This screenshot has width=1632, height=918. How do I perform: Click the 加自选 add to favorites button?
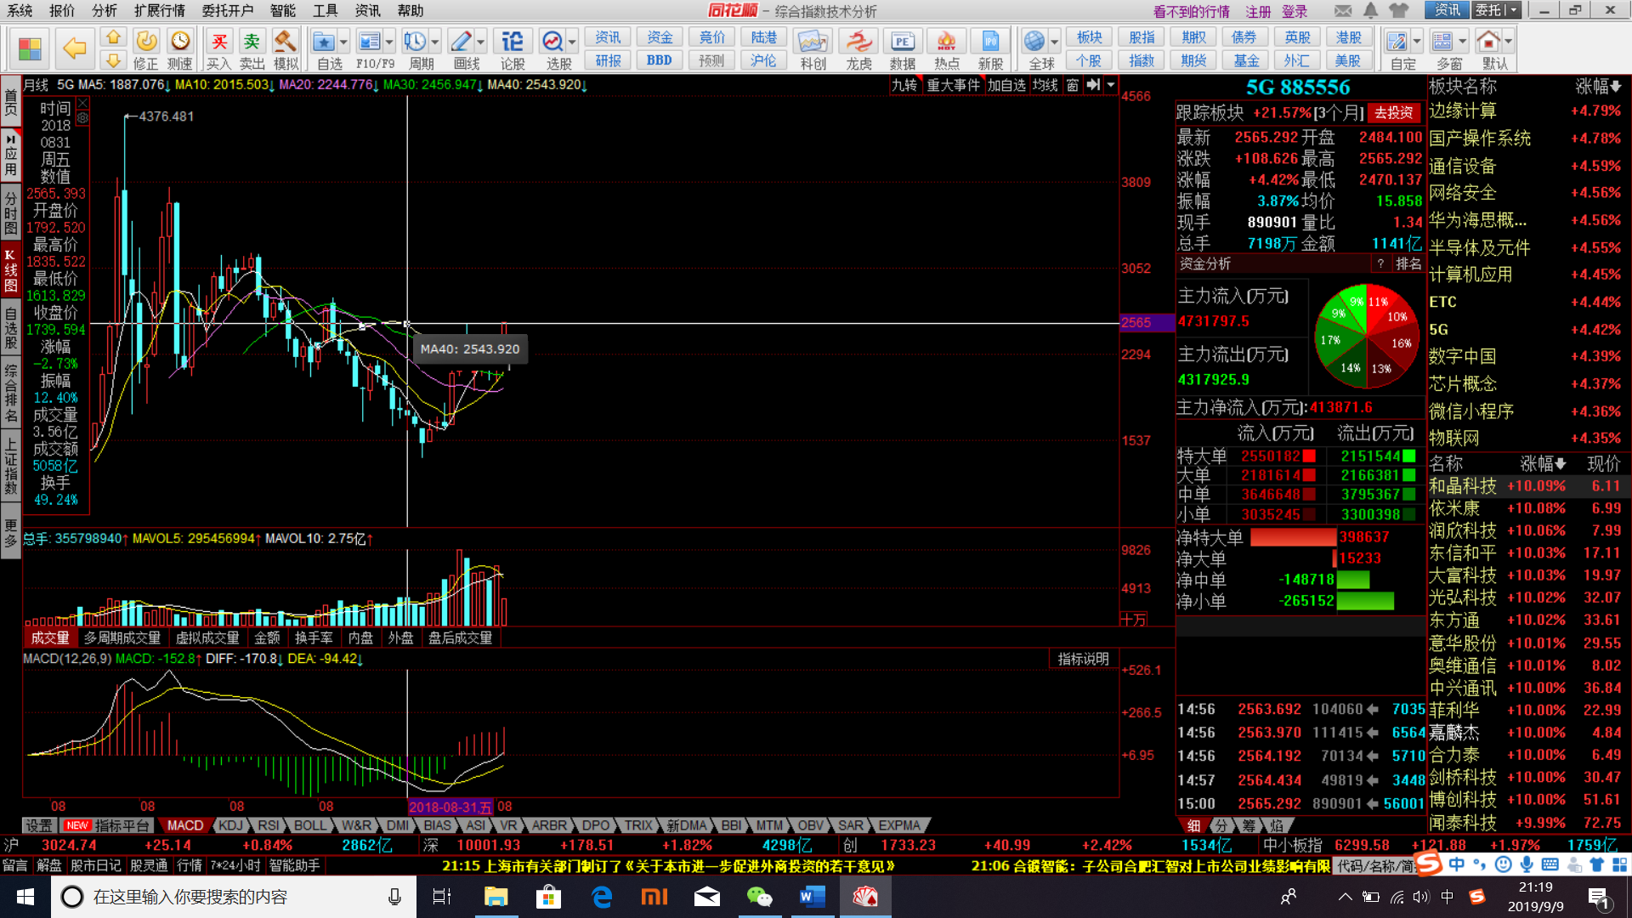1006,85
